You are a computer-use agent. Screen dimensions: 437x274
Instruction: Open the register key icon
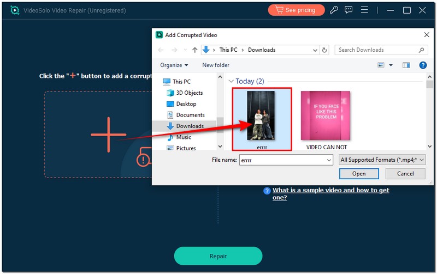[x=334, y=10]
